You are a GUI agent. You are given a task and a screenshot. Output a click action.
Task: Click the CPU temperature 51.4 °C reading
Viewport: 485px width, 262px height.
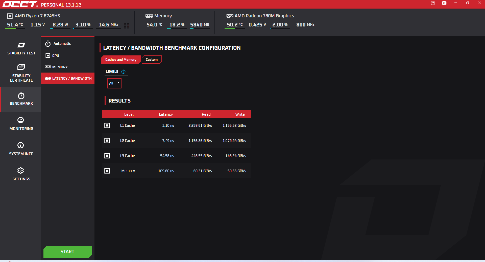pyautogui.click(x=15, y=25)
